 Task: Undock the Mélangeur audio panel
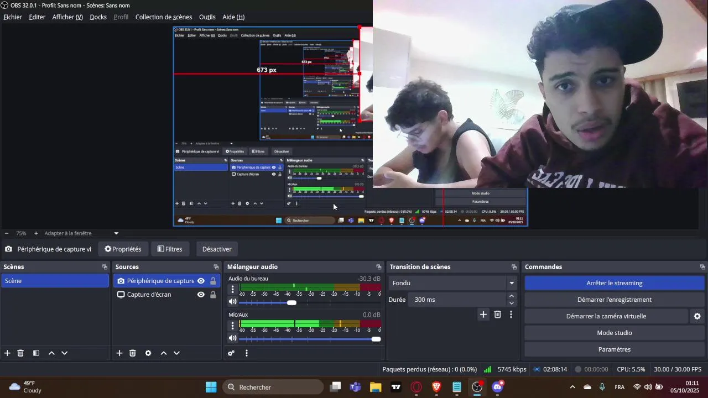pyautogui.click(x=378, y=267)
